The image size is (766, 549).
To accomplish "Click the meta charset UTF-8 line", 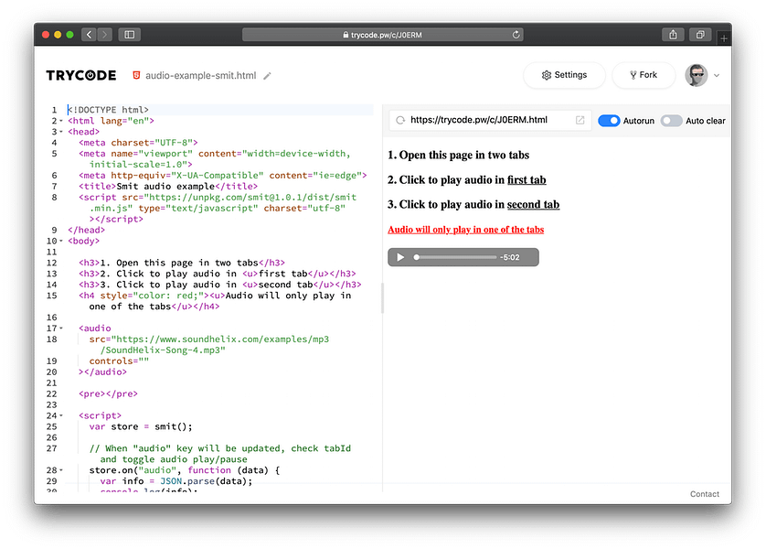I will (138, 143).
